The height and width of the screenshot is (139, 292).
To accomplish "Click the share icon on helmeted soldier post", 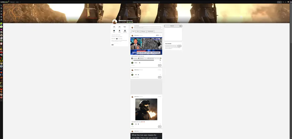I will 138,124.
